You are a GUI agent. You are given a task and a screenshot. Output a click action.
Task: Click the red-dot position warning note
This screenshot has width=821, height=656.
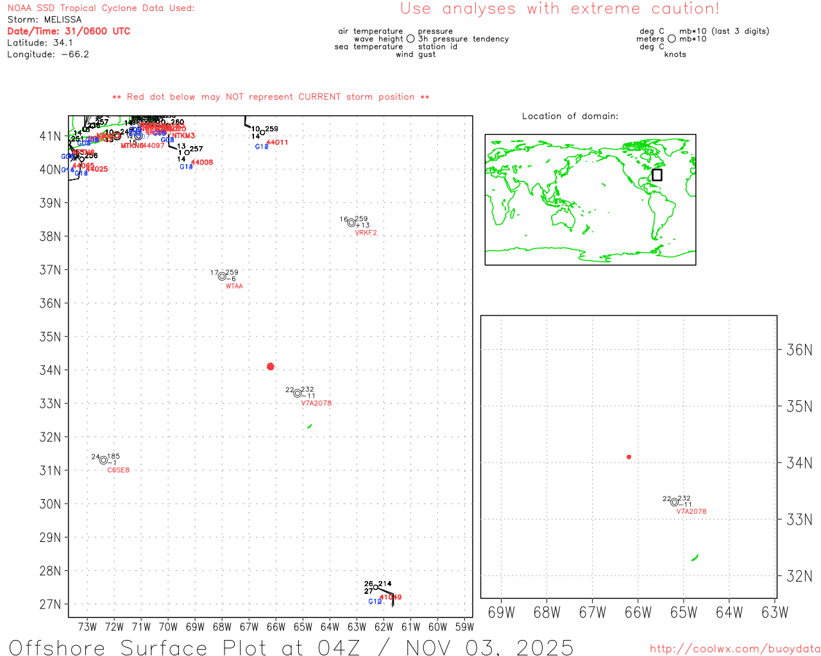[x=271, y=97]
